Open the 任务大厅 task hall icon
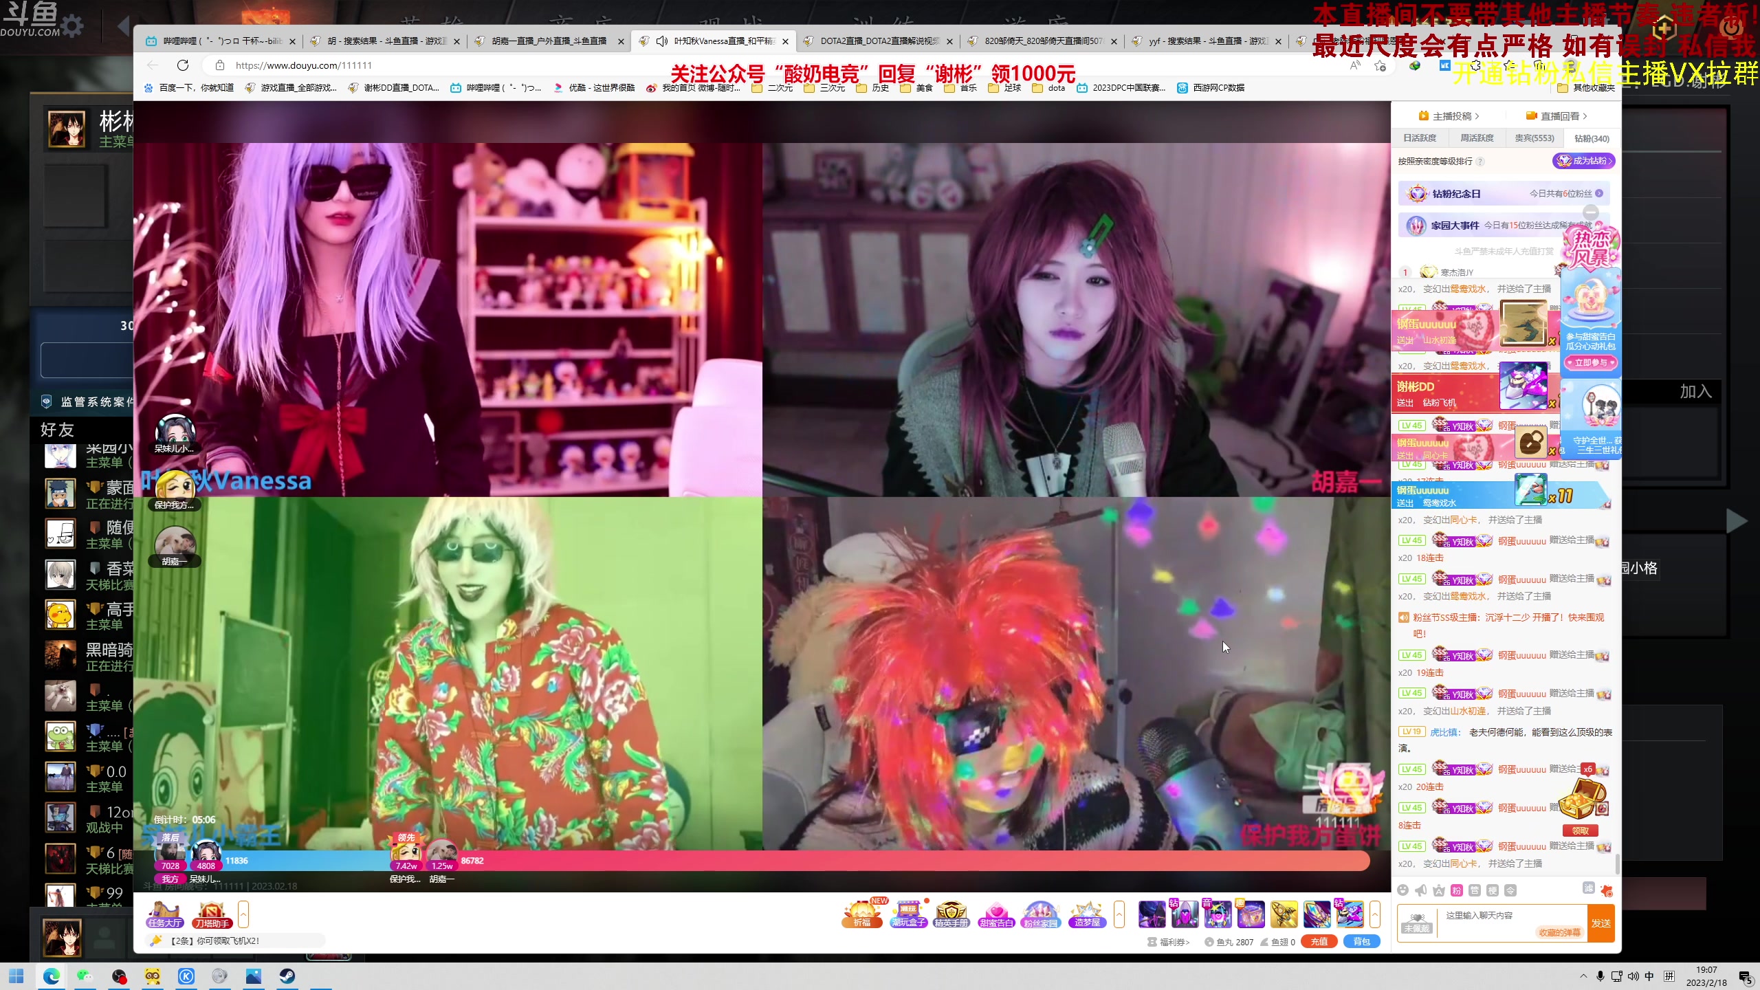The height and width of the screenshot is (990, 1760). [x=164, y=914]
